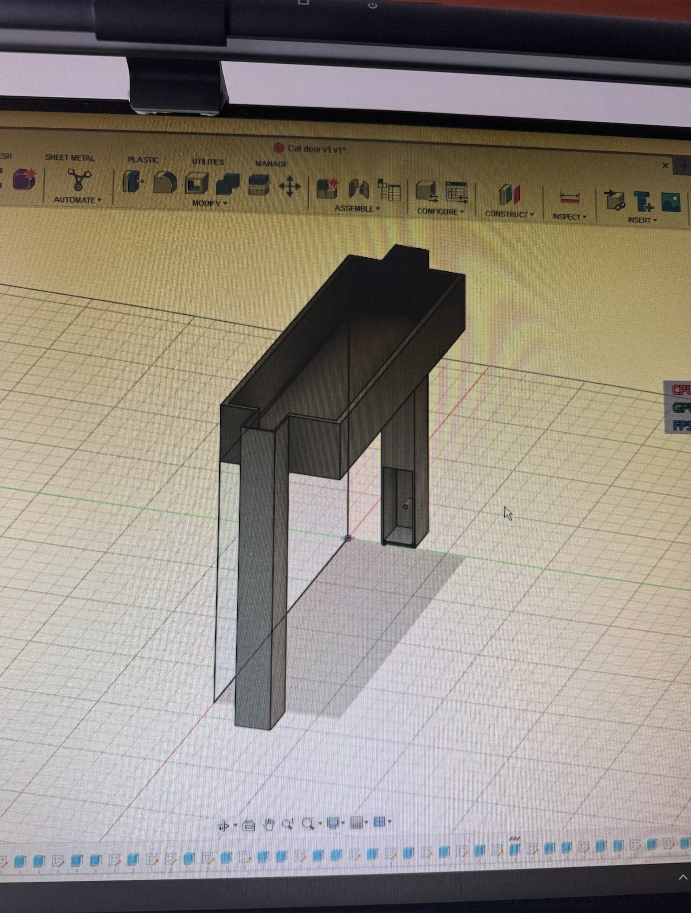Image resolution: width=691 pixels, height=913 pixels.
Task: Open the AUTOMATE dropdown menu
Action: pyautogui.click(x=77, y=200)
